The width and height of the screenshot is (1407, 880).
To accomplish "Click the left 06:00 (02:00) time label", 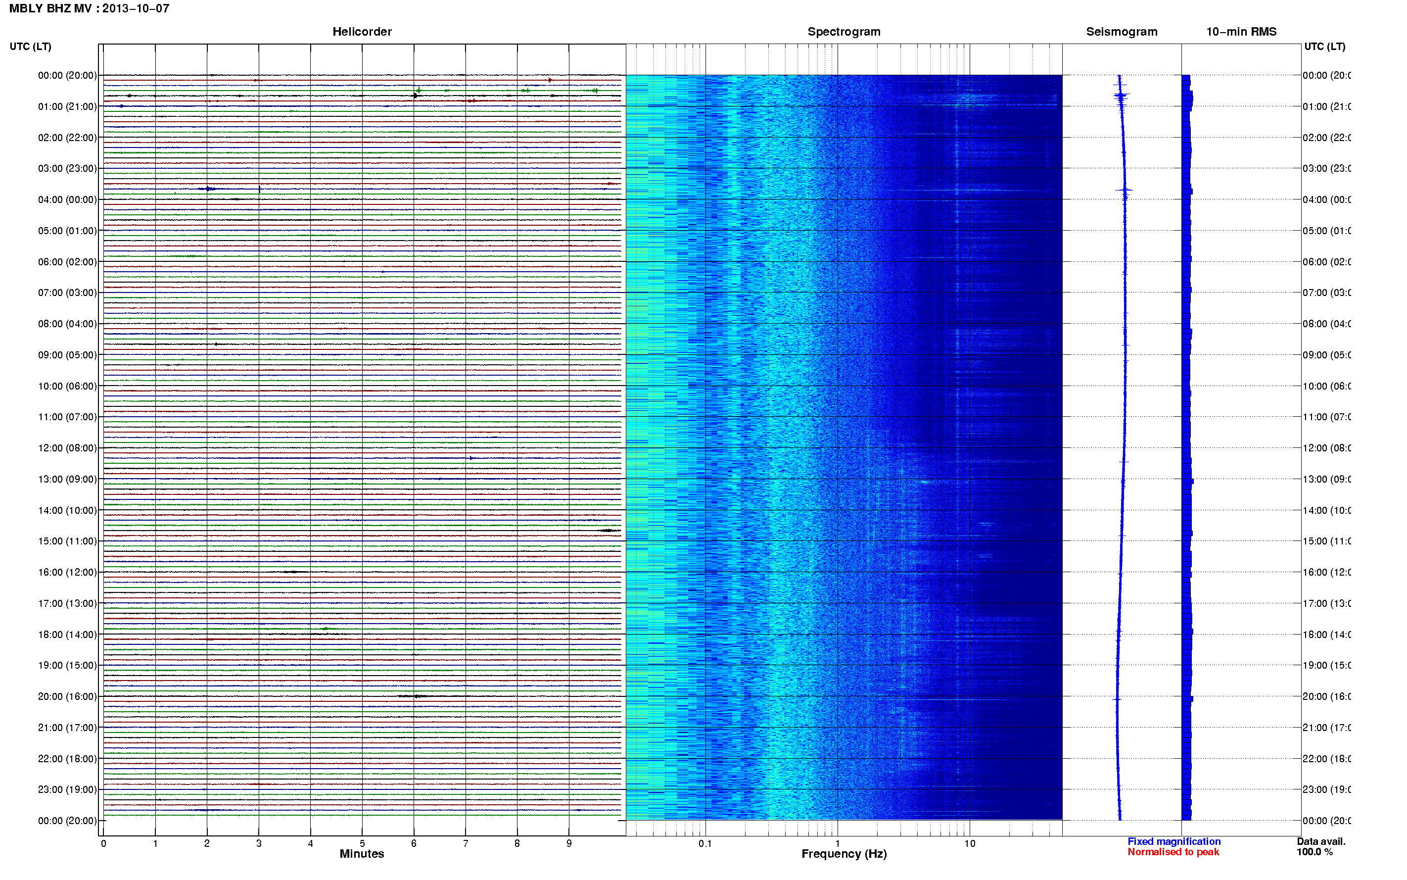I will [67, 262].
